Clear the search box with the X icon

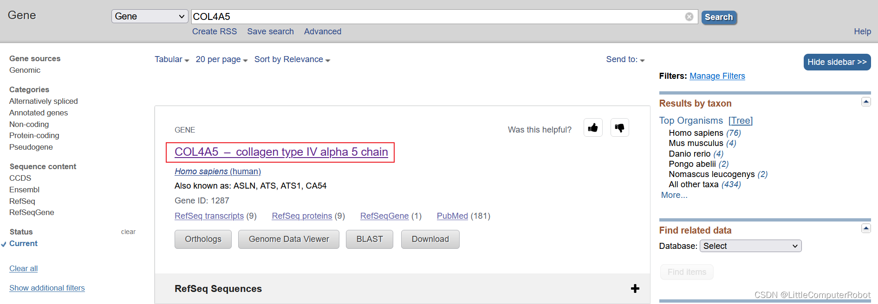[689, 17]
